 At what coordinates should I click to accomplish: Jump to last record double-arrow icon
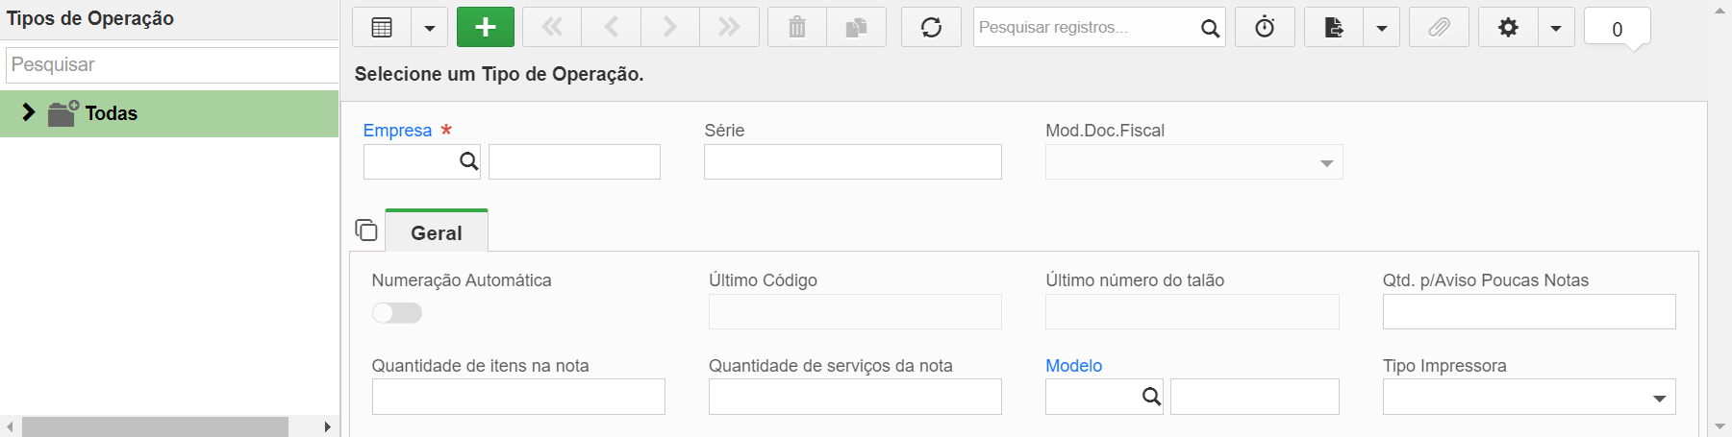pos(730,27)
